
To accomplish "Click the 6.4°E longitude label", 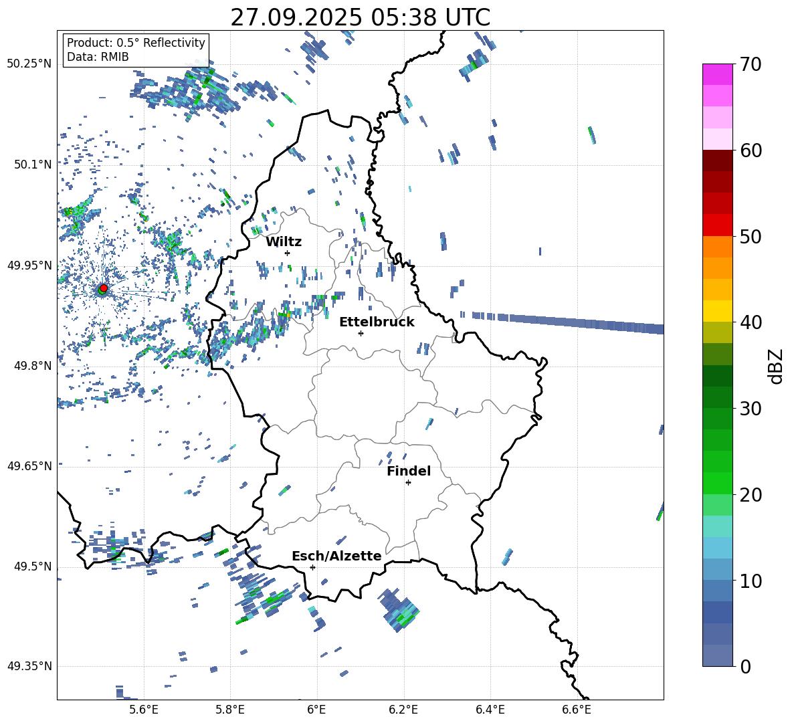I will pos(490,710).
